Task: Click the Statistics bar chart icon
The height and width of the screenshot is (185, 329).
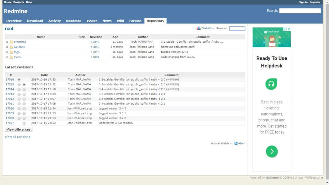Action: [199, 28]
